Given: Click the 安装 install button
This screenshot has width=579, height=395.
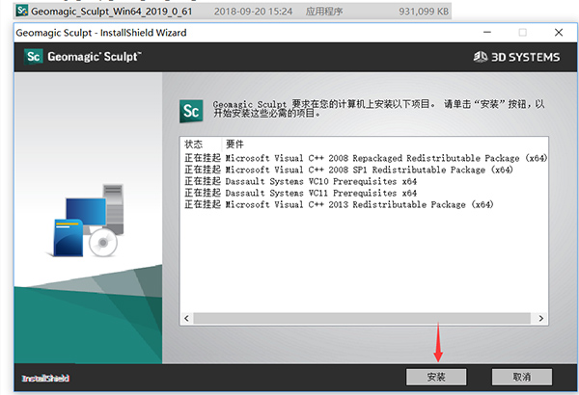Looking at the screenshot, I should [x=436, y=377].
